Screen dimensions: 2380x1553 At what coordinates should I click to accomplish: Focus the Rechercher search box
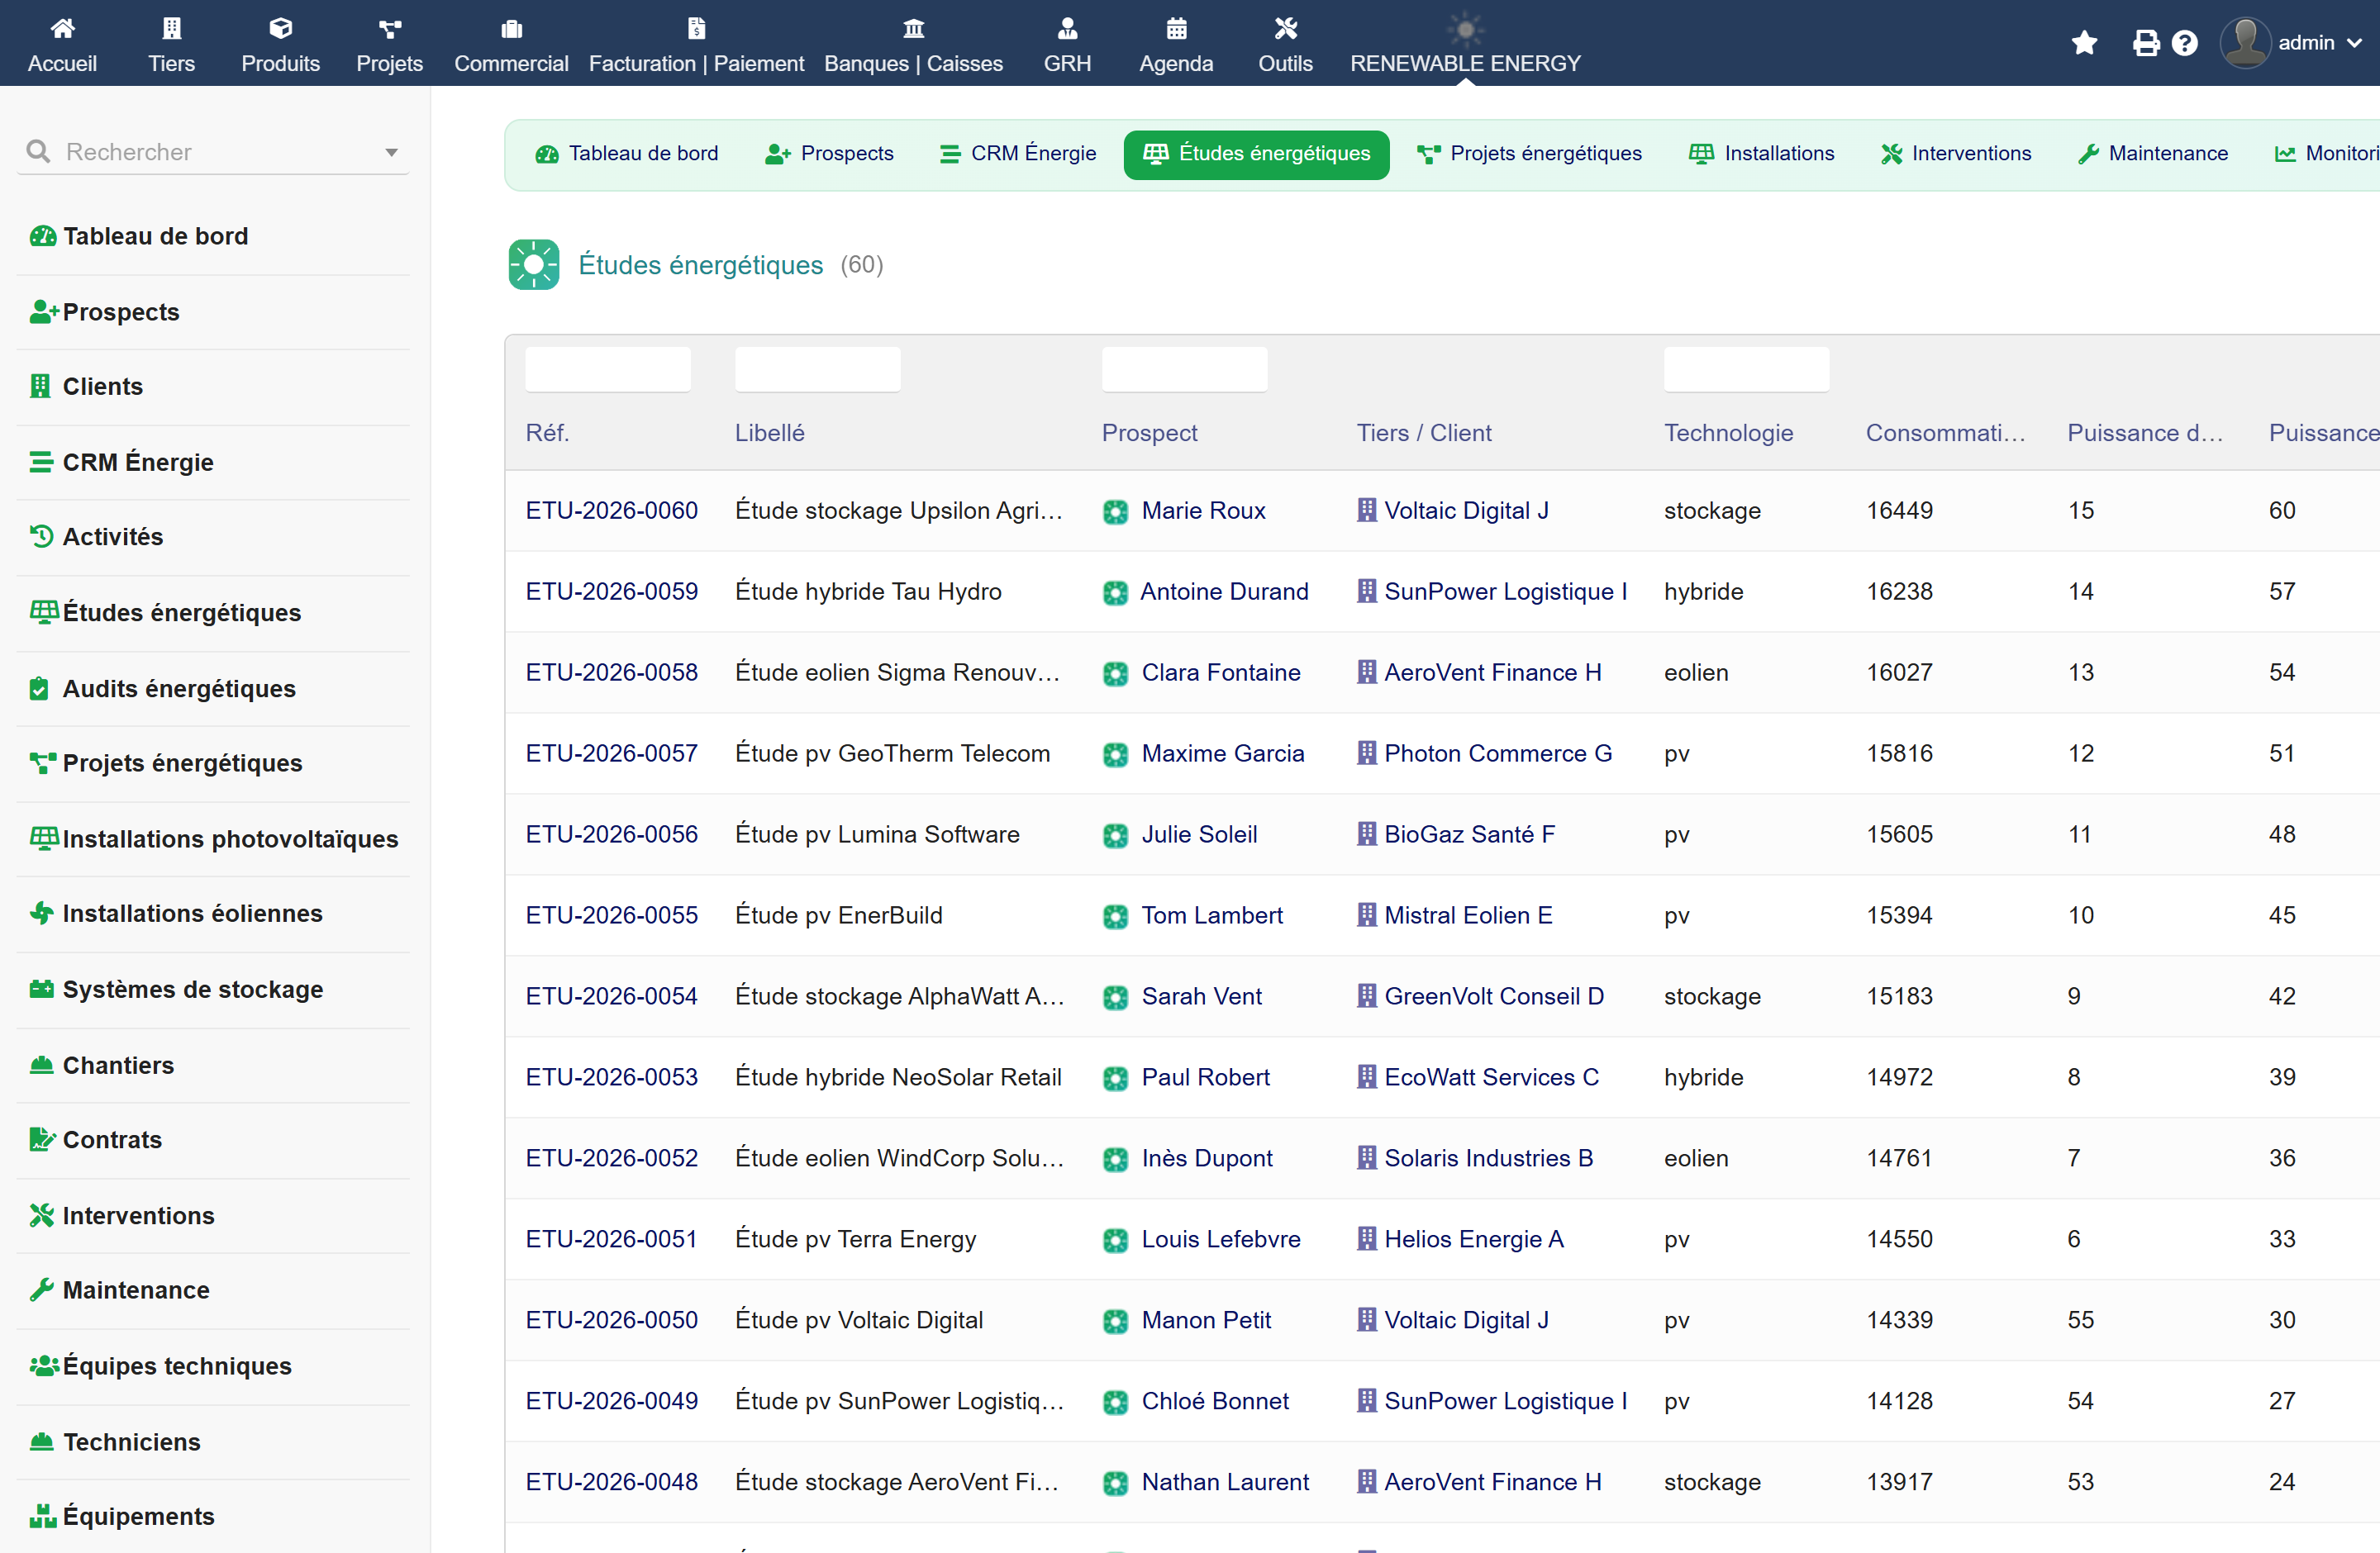(214, 152)
